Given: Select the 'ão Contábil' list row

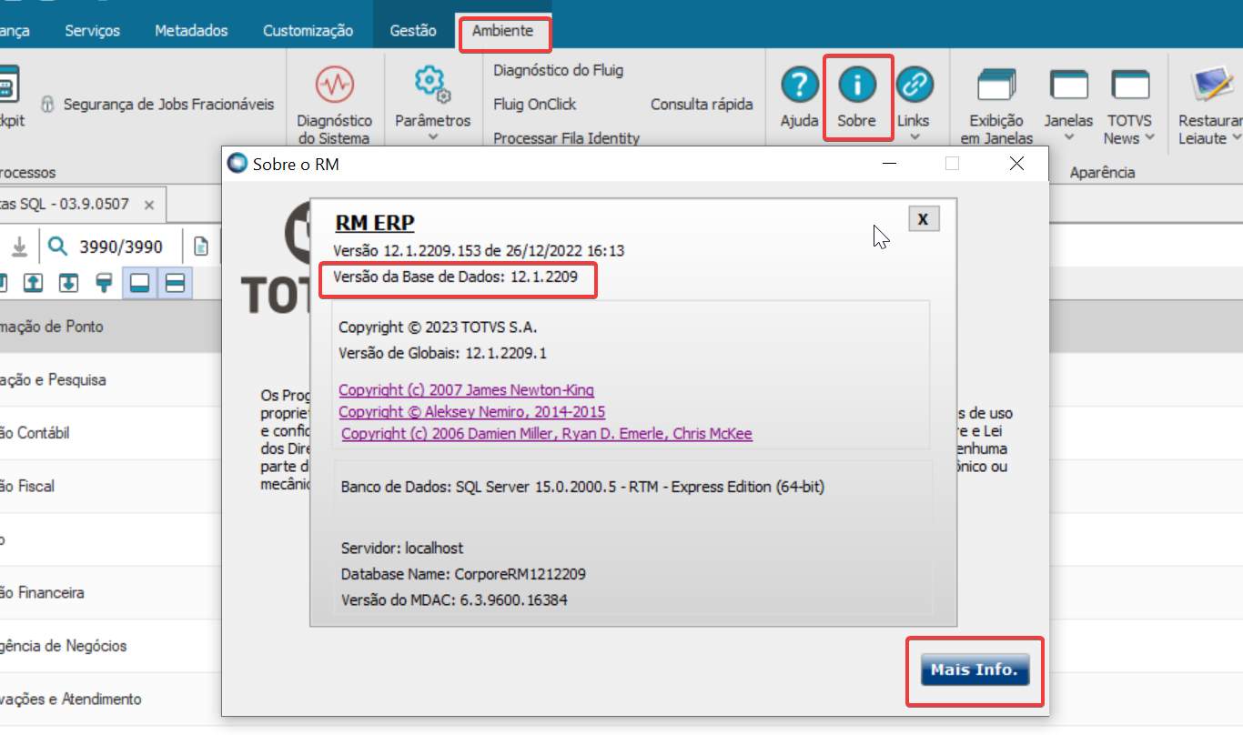Looking at the screenshot, I should 111,433.
